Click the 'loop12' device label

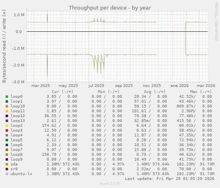(x=18, y=116)
